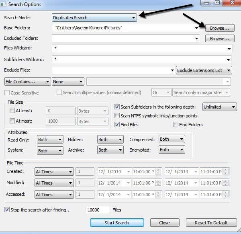Open Search only in major stream dropdown
The width and height of the screenshot is (241, 234).
tap(201, 92)
